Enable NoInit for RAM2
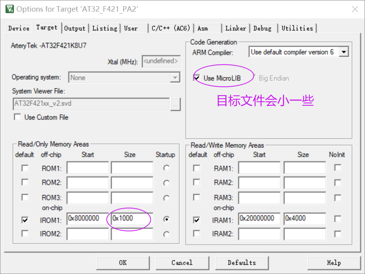The width and height of the screenshot is (365, 274). (x=338, y=183)
